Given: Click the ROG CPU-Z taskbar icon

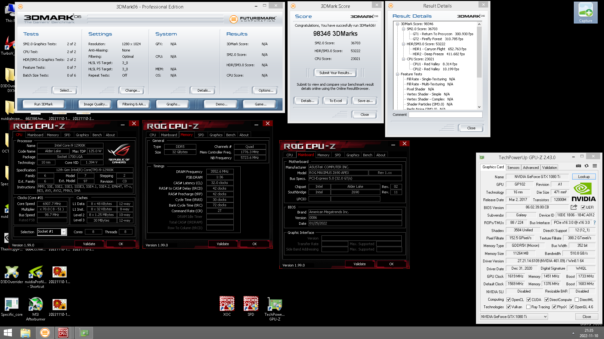Looking at the screenshot, I should (63, 333).
